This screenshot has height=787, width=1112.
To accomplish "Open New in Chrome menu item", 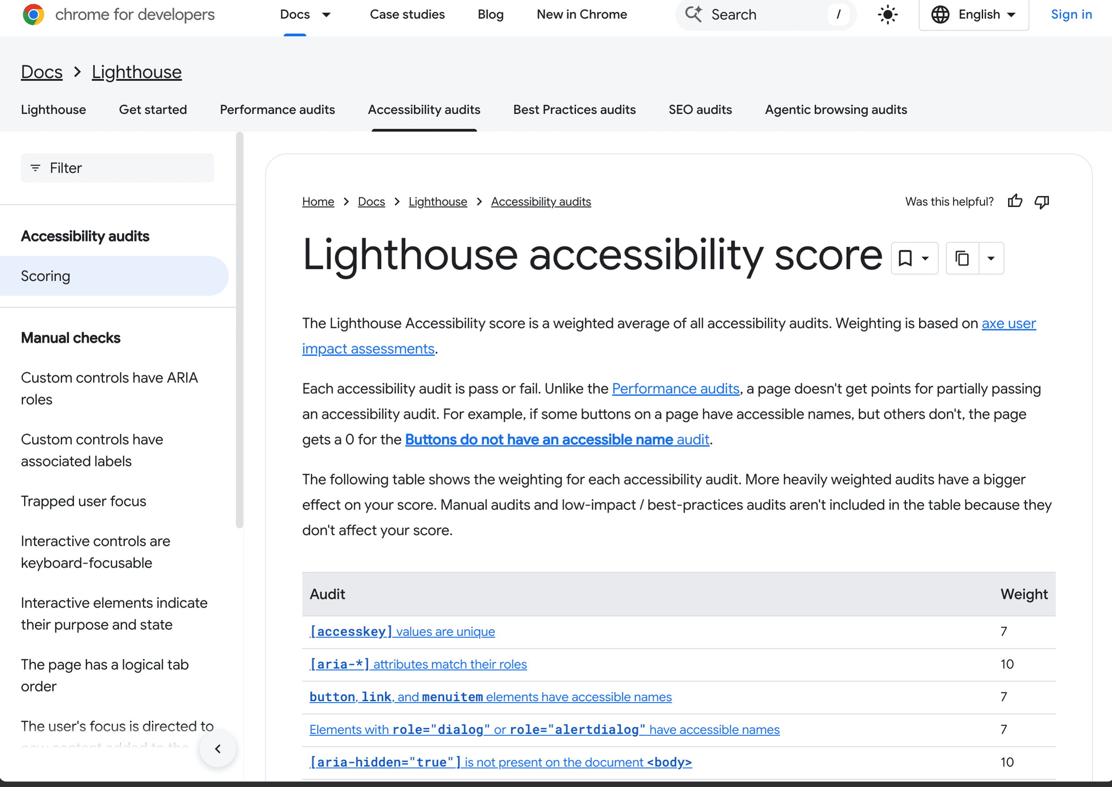I will (x=582, y=15).
